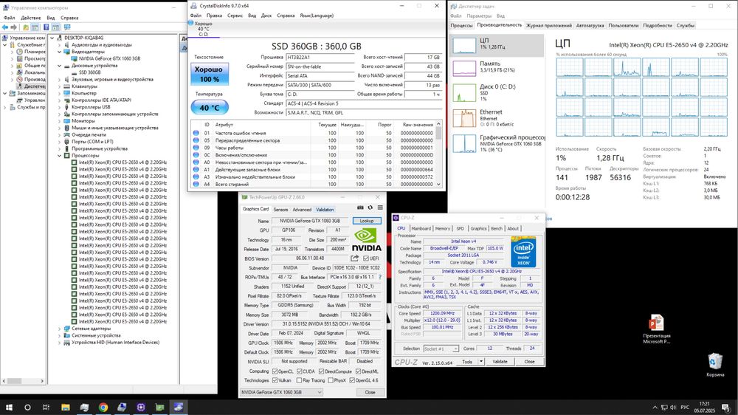The image size is (738, 415).
Task: Click monitor scan icon in Computer Management toolbar
Action: [x=67, y=27]
